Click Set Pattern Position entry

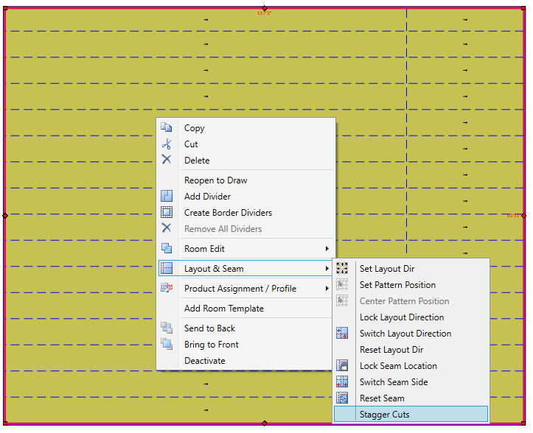coord(397,285)
